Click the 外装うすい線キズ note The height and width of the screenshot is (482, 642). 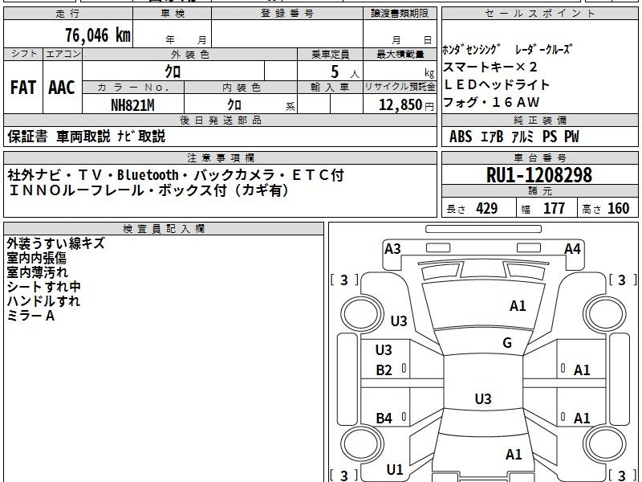55,243
